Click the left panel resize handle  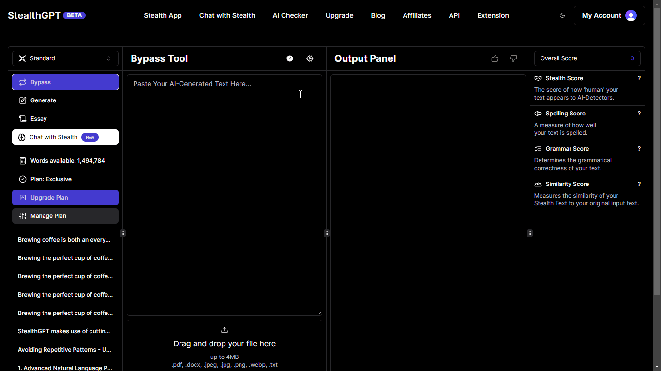tap(123, 233)
